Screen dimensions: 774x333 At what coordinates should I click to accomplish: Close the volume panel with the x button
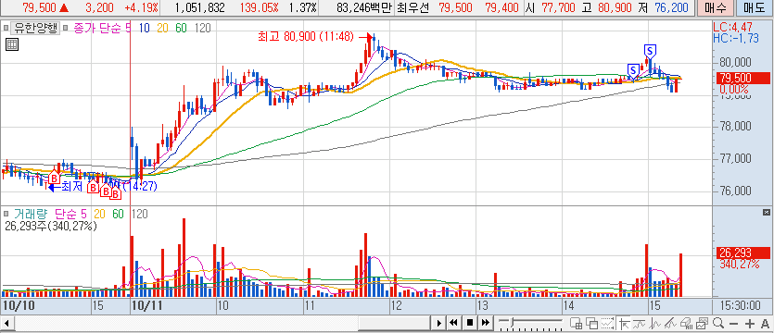click(766, 212)
